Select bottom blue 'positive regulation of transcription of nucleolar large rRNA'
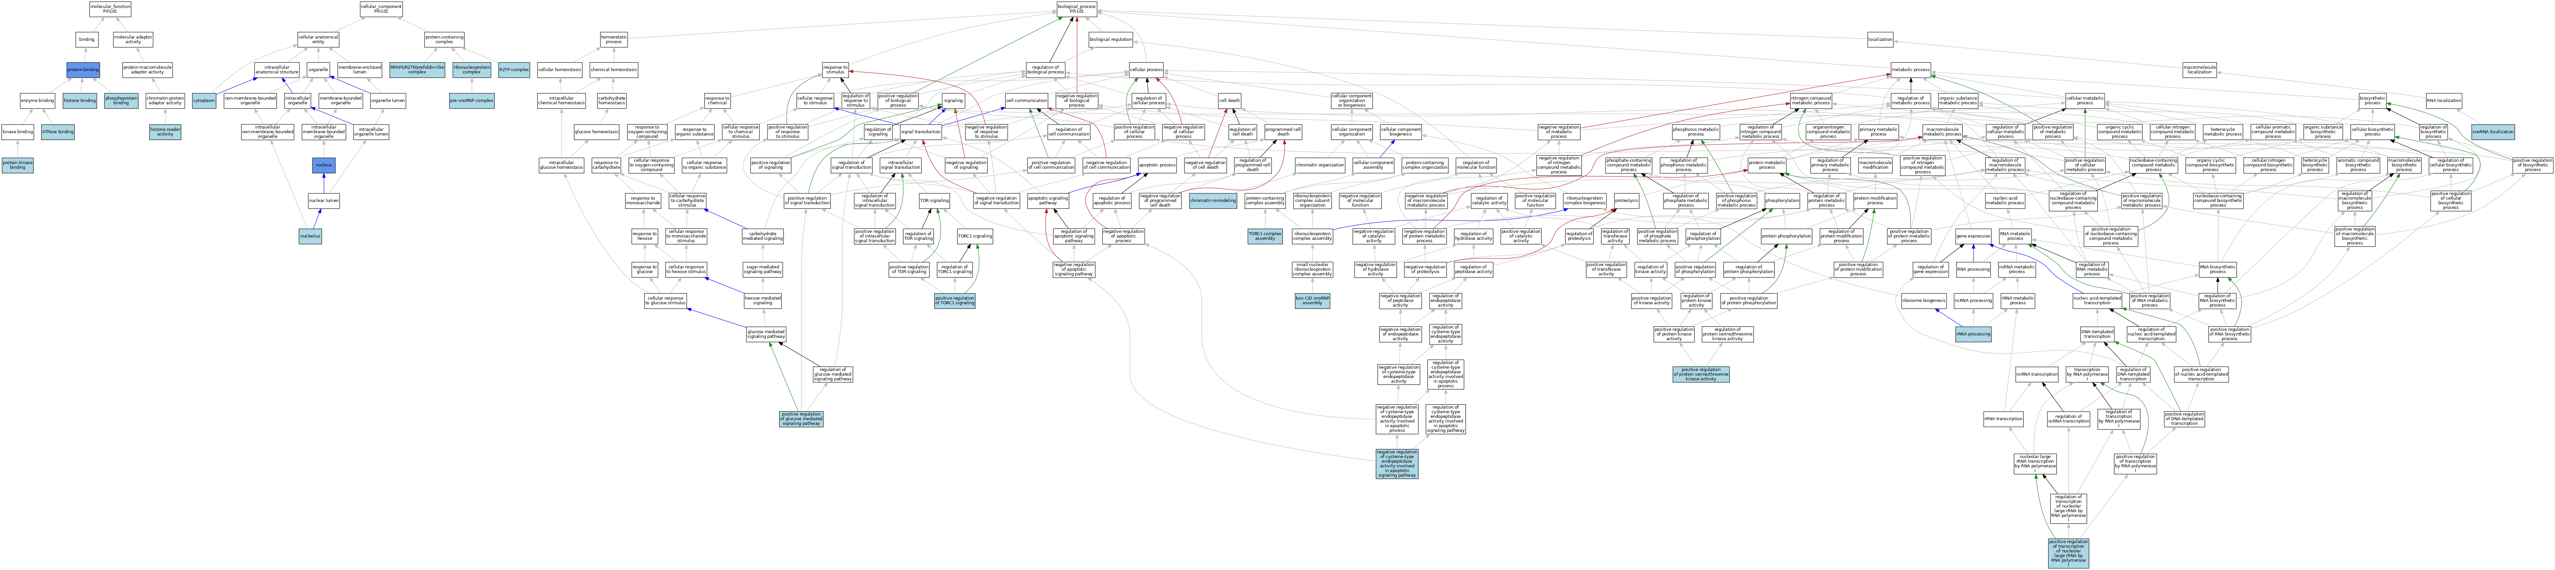 (2068, 553)
